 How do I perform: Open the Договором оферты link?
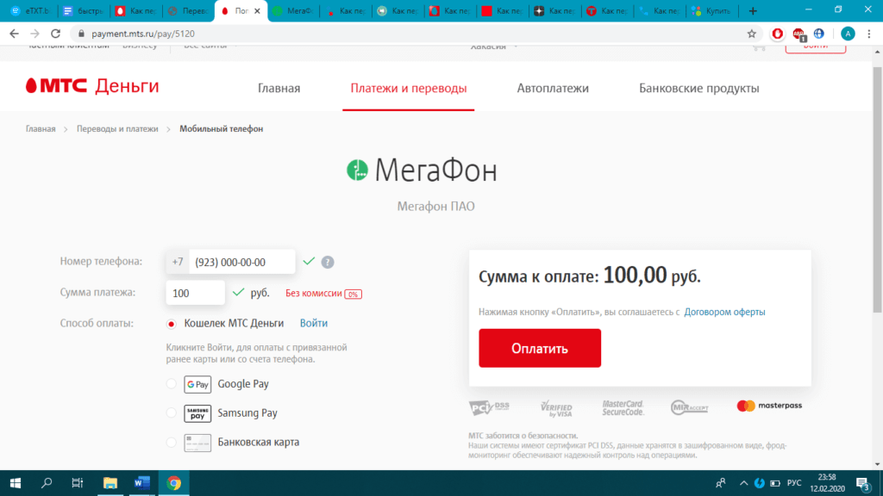(724, 312)
